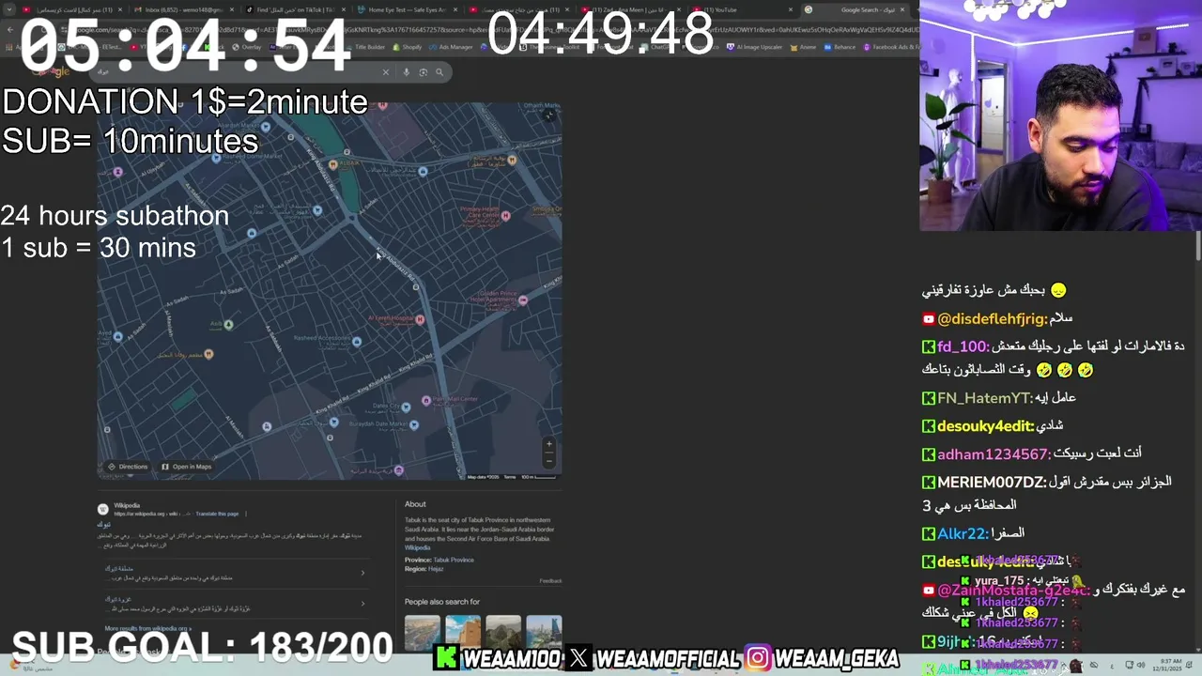
Task: Open the Title Builder bookmark
Action: [366, 47]
